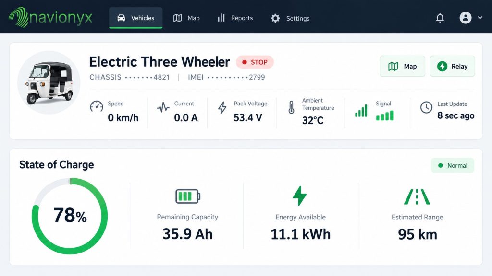Click the masked IMEI number 2799
This screenshot has width=492, height=276.
click(236, 77)
